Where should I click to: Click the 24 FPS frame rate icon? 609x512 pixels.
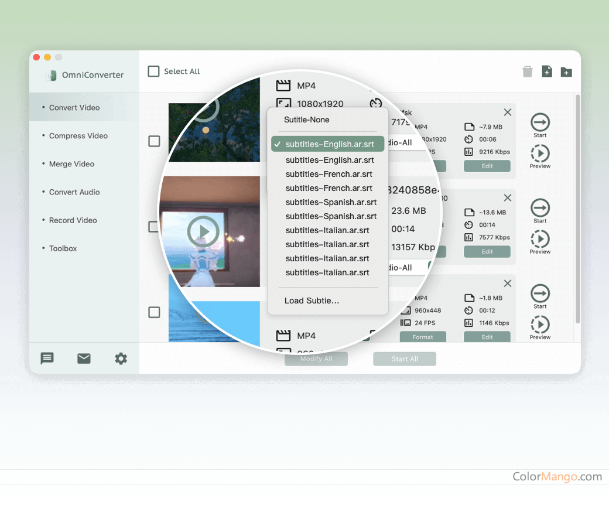tap(405, 323)
